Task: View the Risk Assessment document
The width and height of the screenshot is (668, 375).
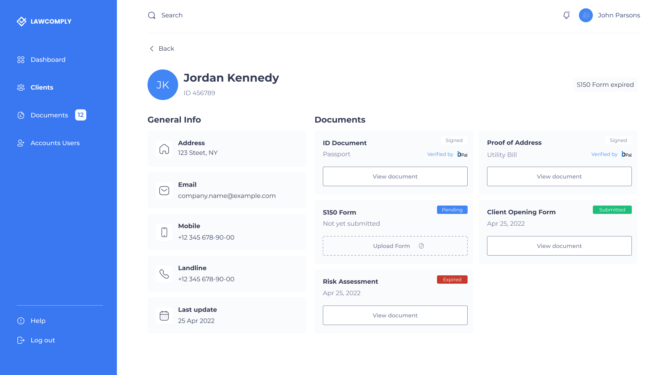Action: click(395, 315)
